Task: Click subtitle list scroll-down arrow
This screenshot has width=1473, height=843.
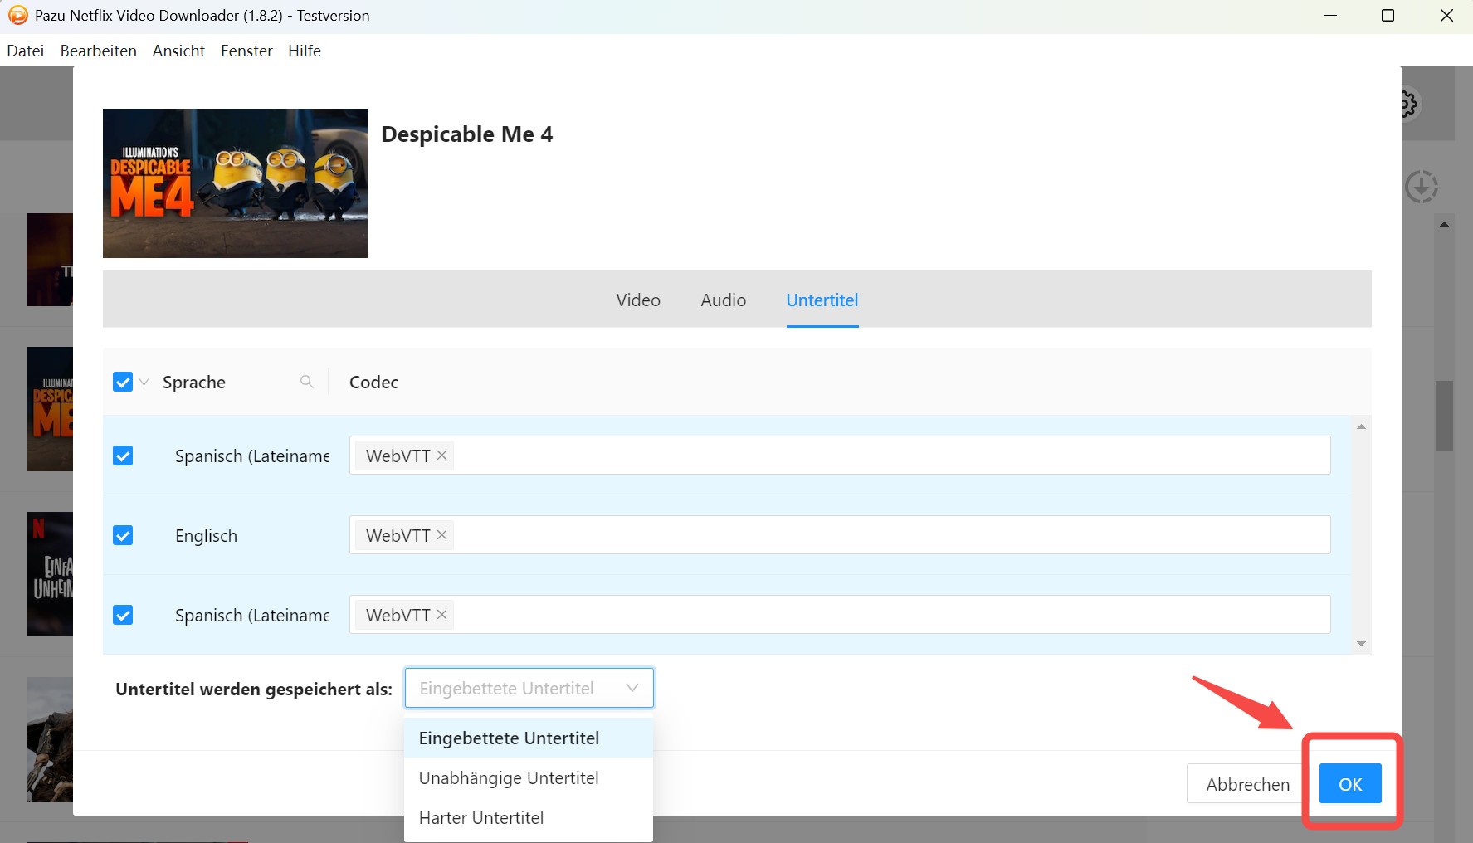Action: [x=1361, y=644]
